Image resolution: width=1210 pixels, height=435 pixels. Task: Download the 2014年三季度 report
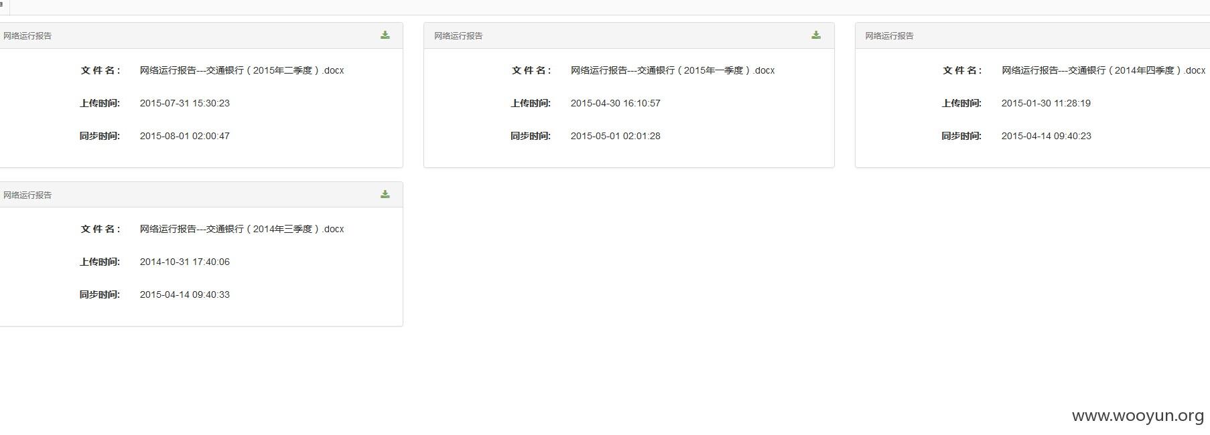pyautogui.click(x=385, y=194)
